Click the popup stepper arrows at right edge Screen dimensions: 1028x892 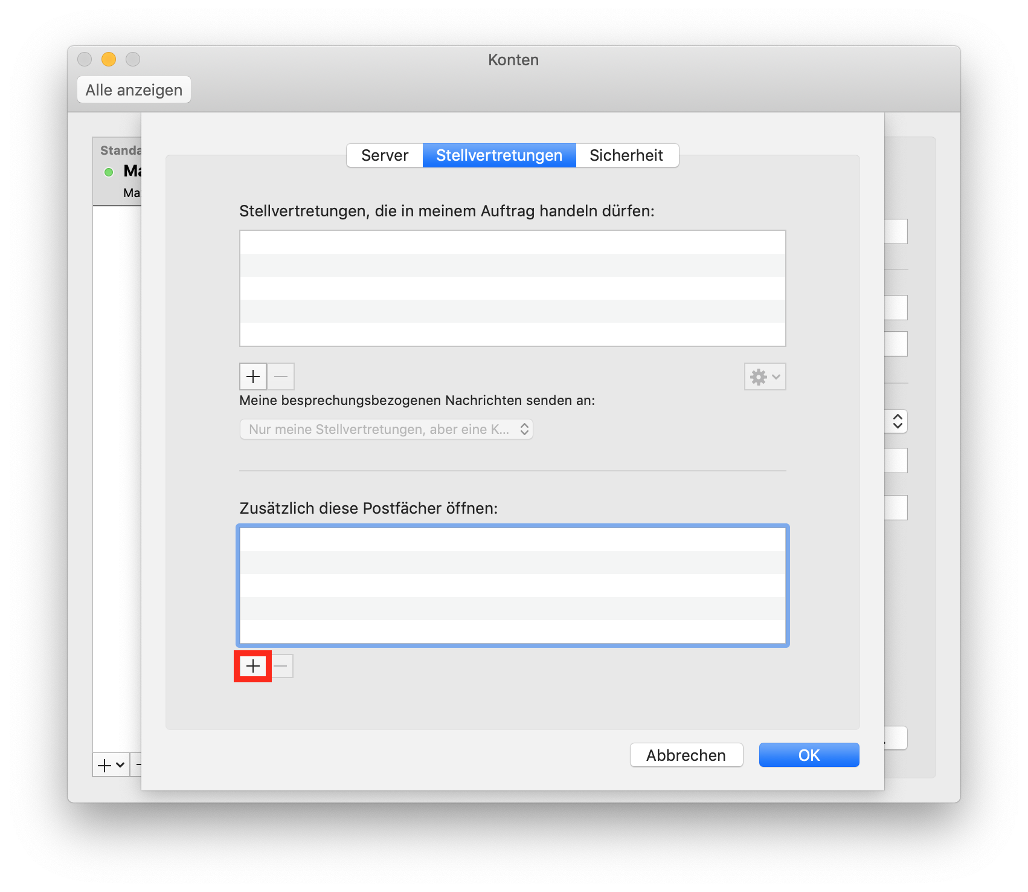pos(898,421)
